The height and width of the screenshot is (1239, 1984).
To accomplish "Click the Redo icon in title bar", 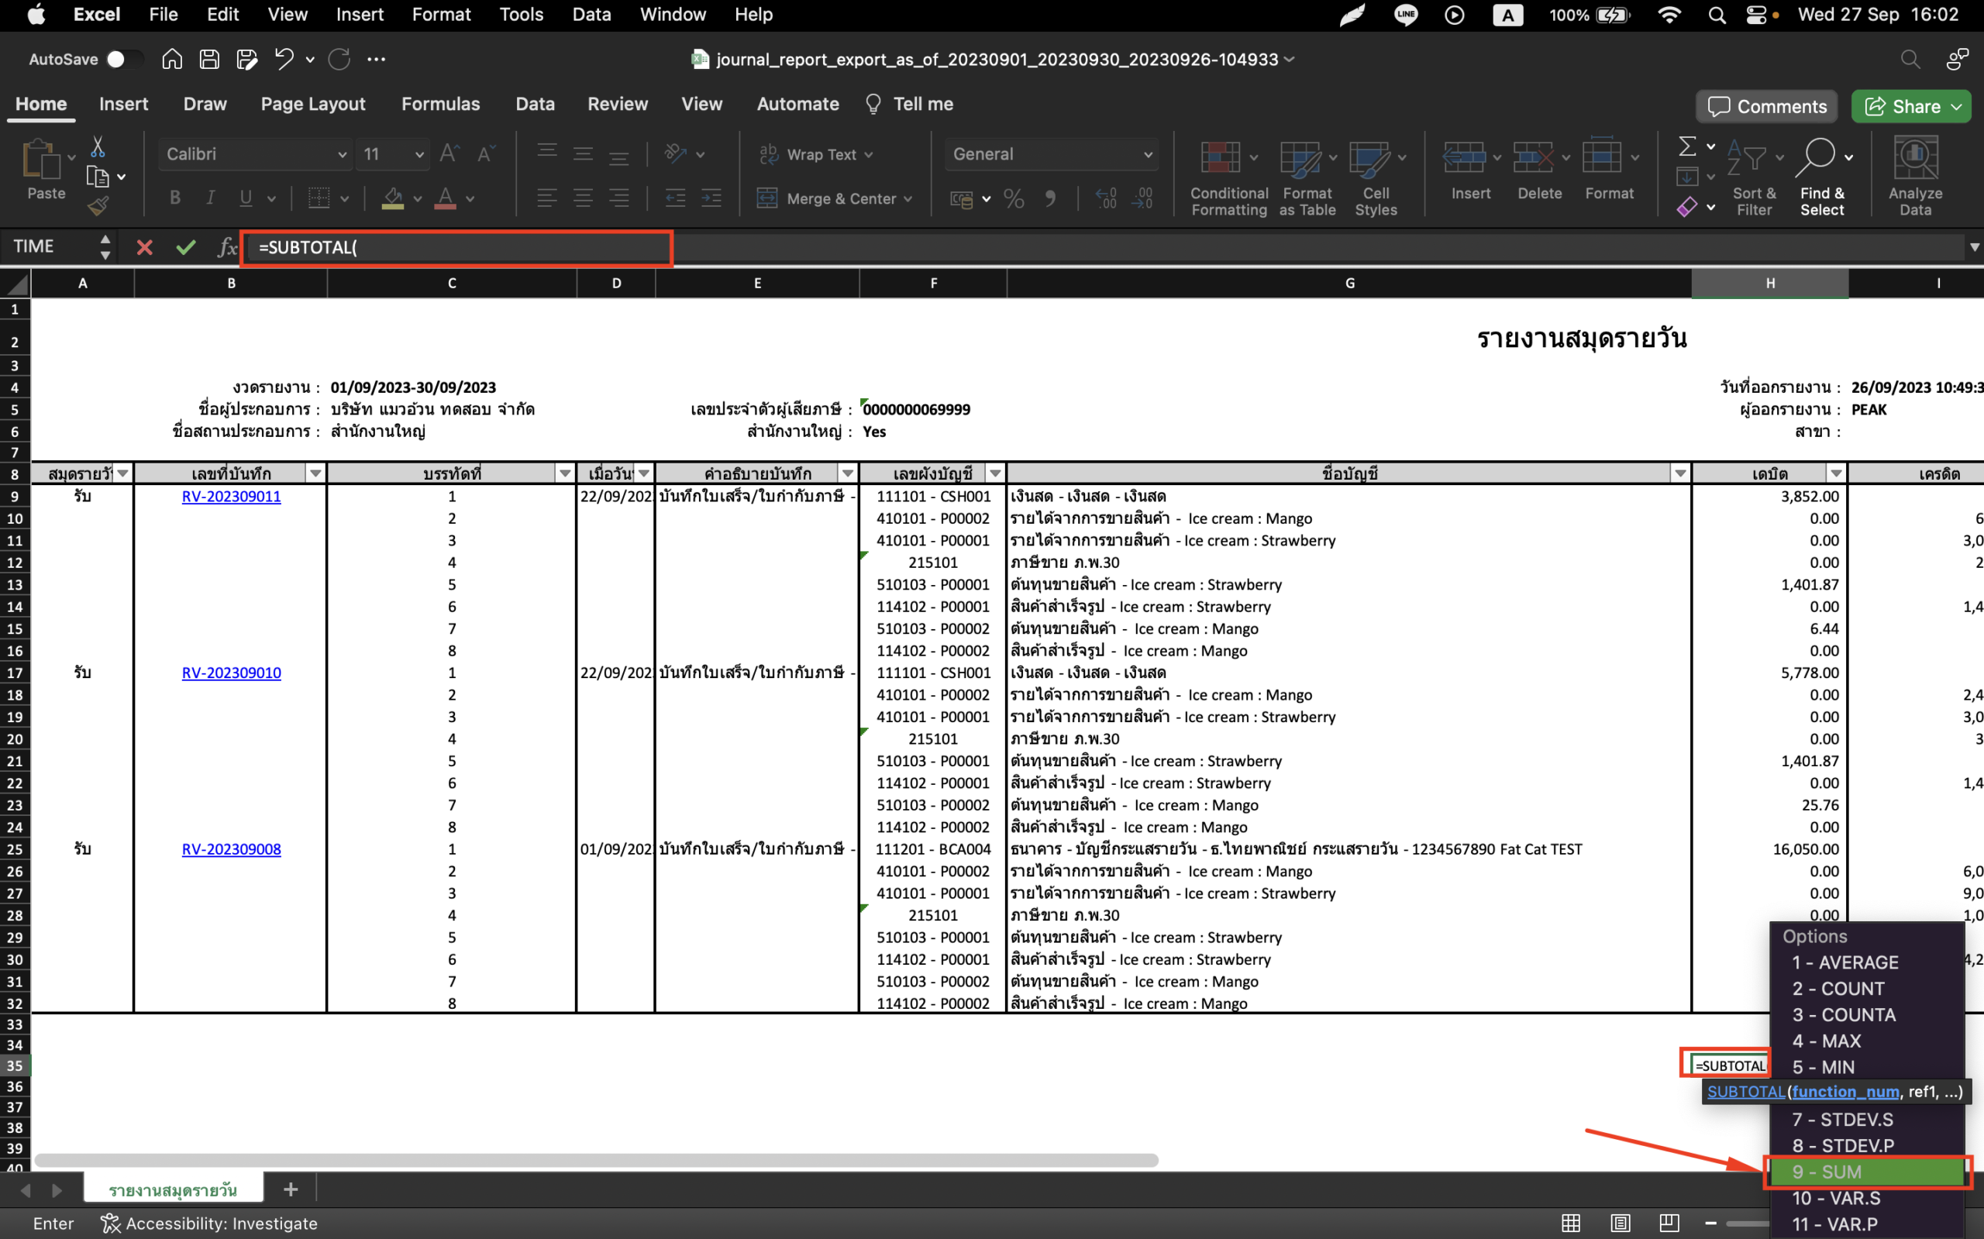I will 339,59.
